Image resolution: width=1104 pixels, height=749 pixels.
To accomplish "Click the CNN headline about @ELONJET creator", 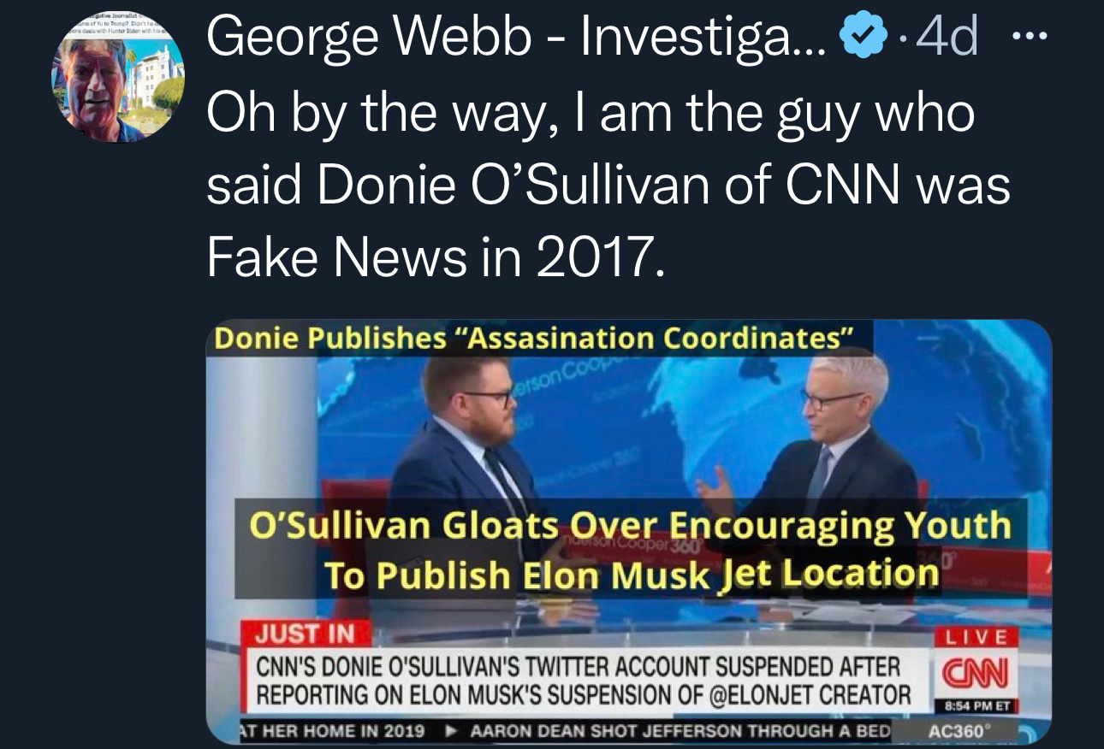I will coord(585,681).
